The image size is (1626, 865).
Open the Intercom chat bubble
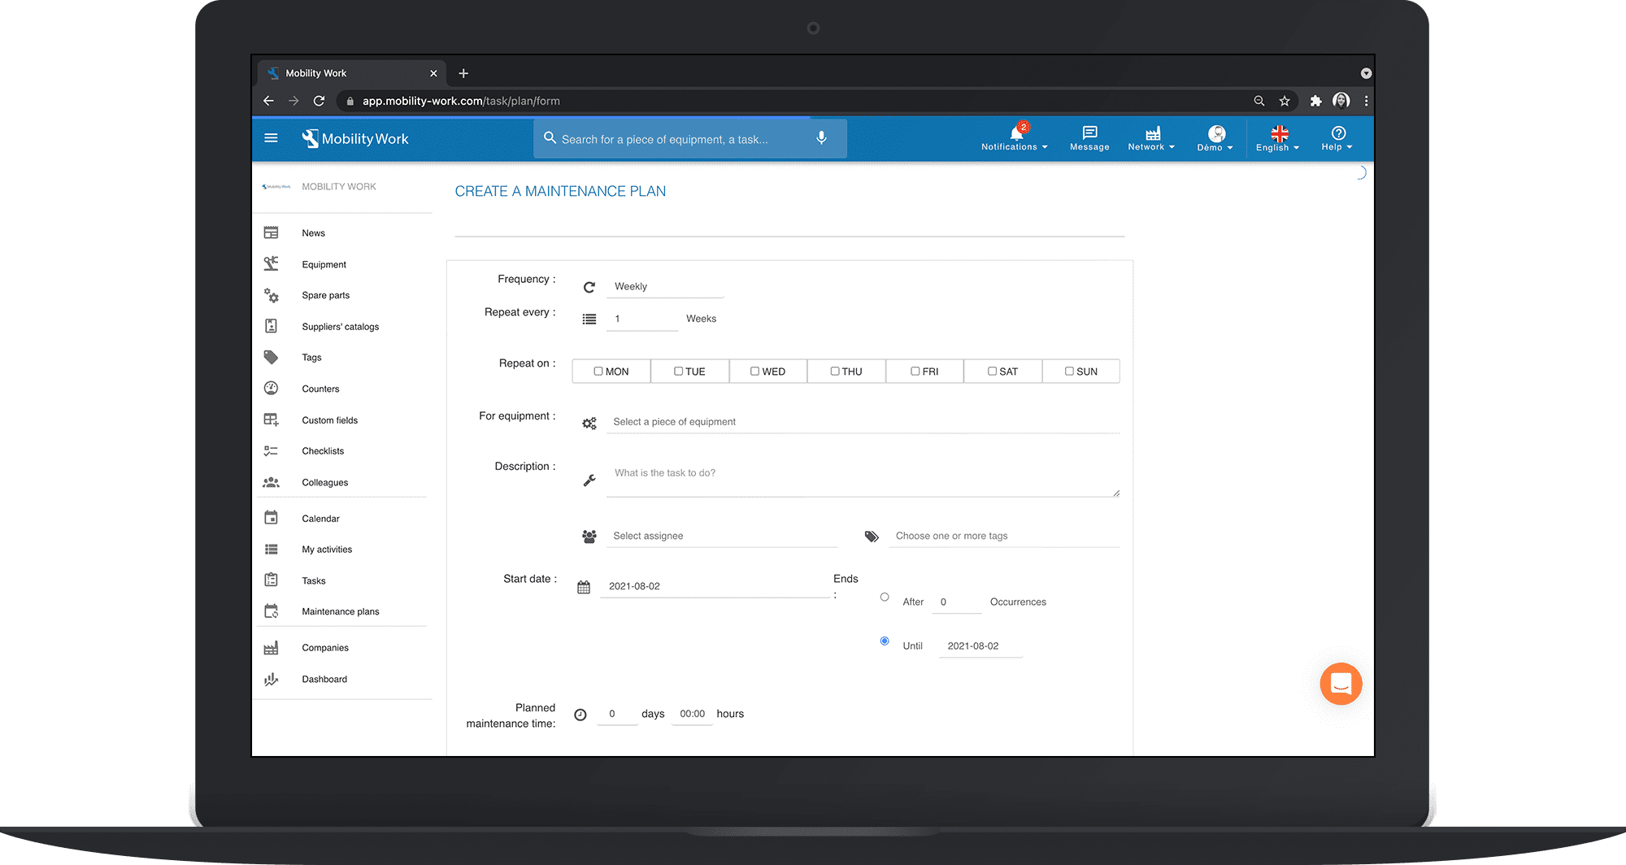coord(1340,684)
